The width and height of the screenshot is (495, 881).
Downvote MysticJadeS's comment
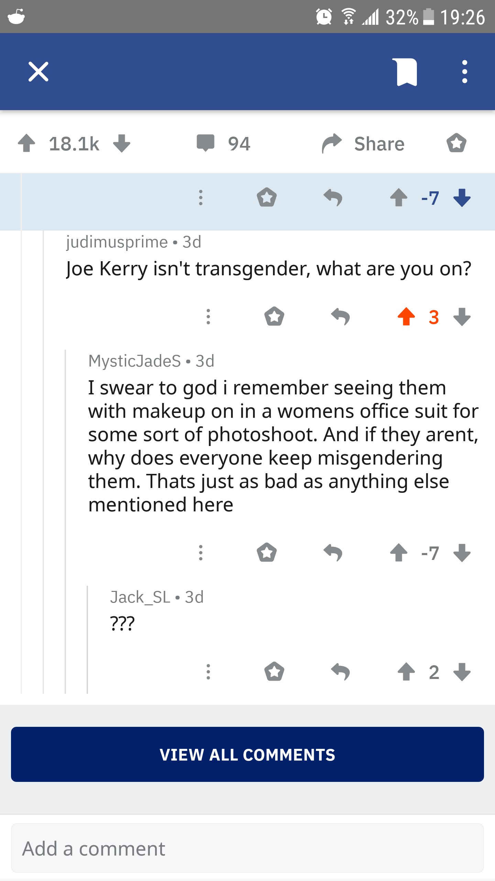pos(462,553)
